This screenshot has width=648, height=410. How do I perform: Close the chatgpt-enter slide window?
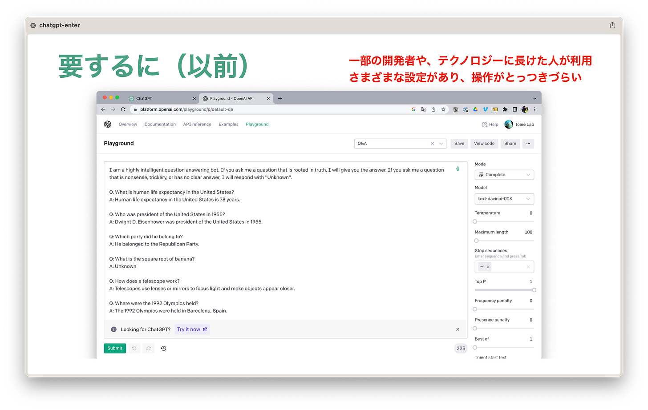click(33, 25)
